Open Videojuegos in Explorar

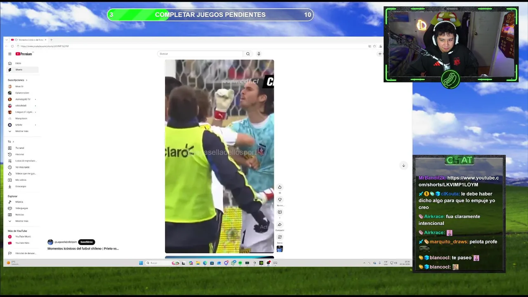23,208
